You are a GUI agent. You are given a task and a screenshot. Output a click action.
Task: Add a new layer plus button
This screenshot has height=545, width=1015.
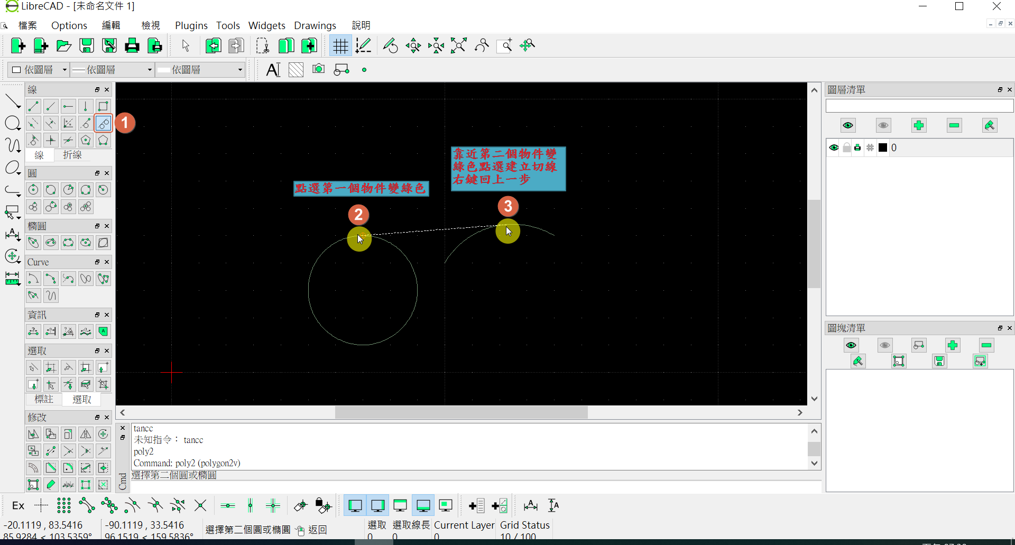[x=919, y=125]
